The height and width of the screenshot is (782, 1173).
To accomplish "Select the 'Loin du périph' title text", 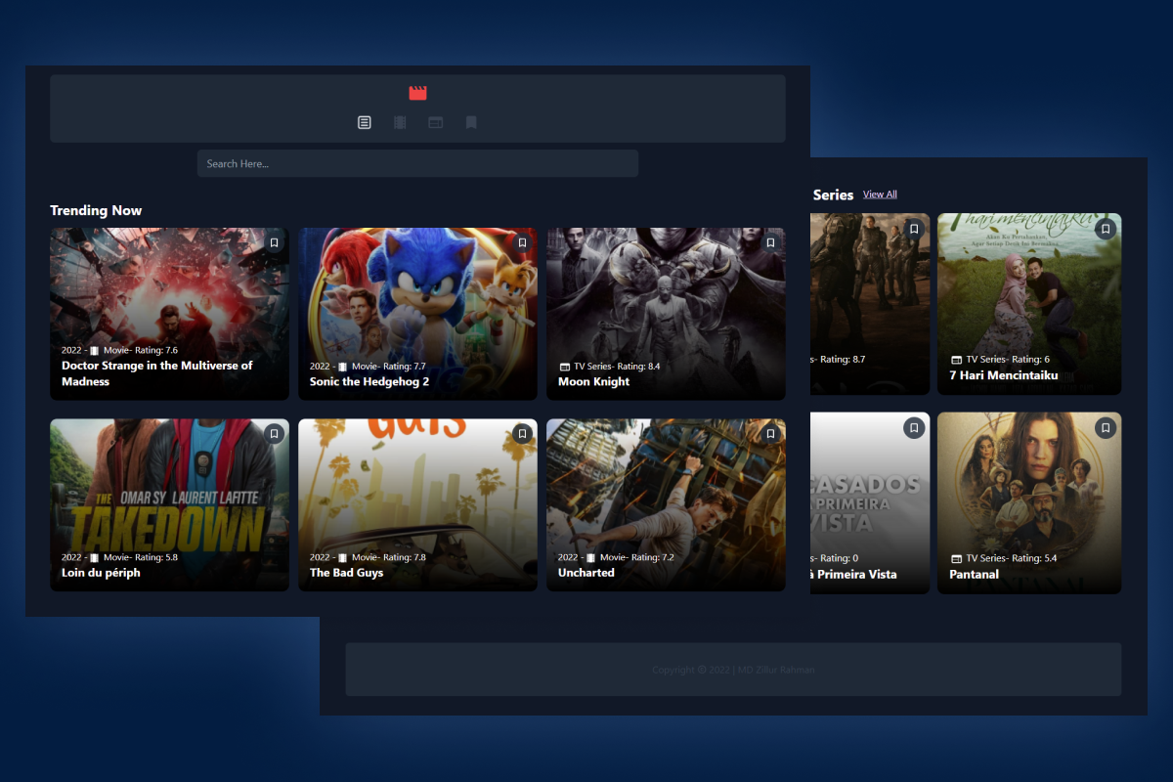I will tap(101, 573).
